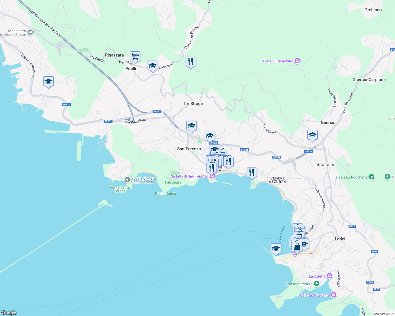The width and height of the screenshot is (395, 316).
Task: Open the shopping cart marker near Rigazzara
Action: click(135, 56)
